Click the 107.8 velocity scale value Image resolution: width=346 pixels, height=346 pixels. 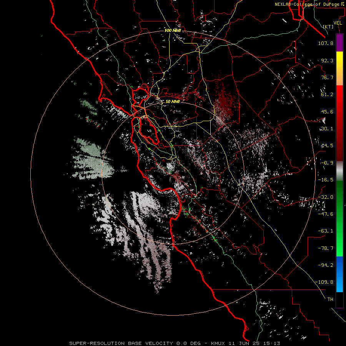tap(326, 43)
